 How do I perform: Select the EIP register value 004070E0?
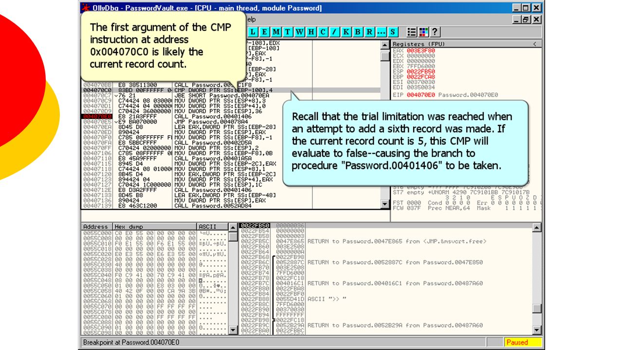point(421,95)
